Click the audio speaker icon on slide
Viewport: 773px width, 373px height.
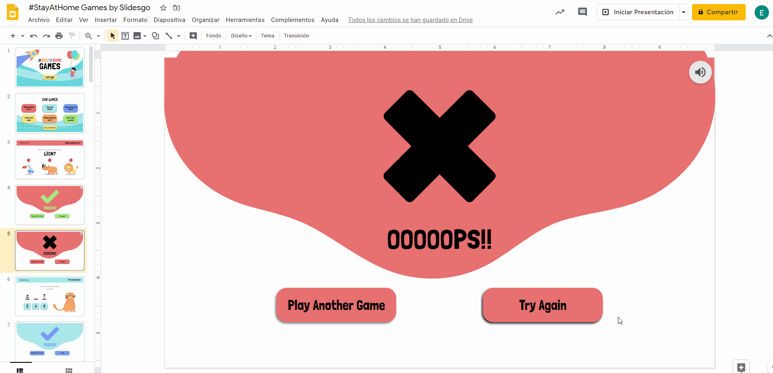[x=700, y=72]
